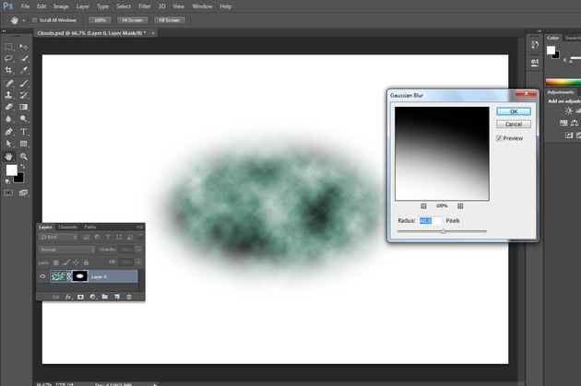Switch to the Channels tab
Screen dimensions: 581x386
pyautogui.click(x=68, y=228)
